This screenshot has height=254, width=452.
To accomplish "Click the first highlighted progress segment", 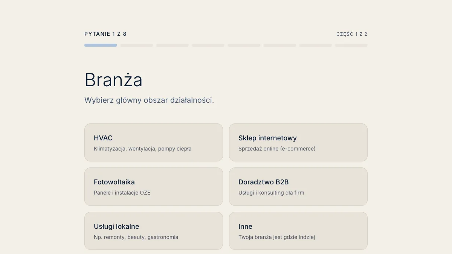I will [x=101, y=45].
